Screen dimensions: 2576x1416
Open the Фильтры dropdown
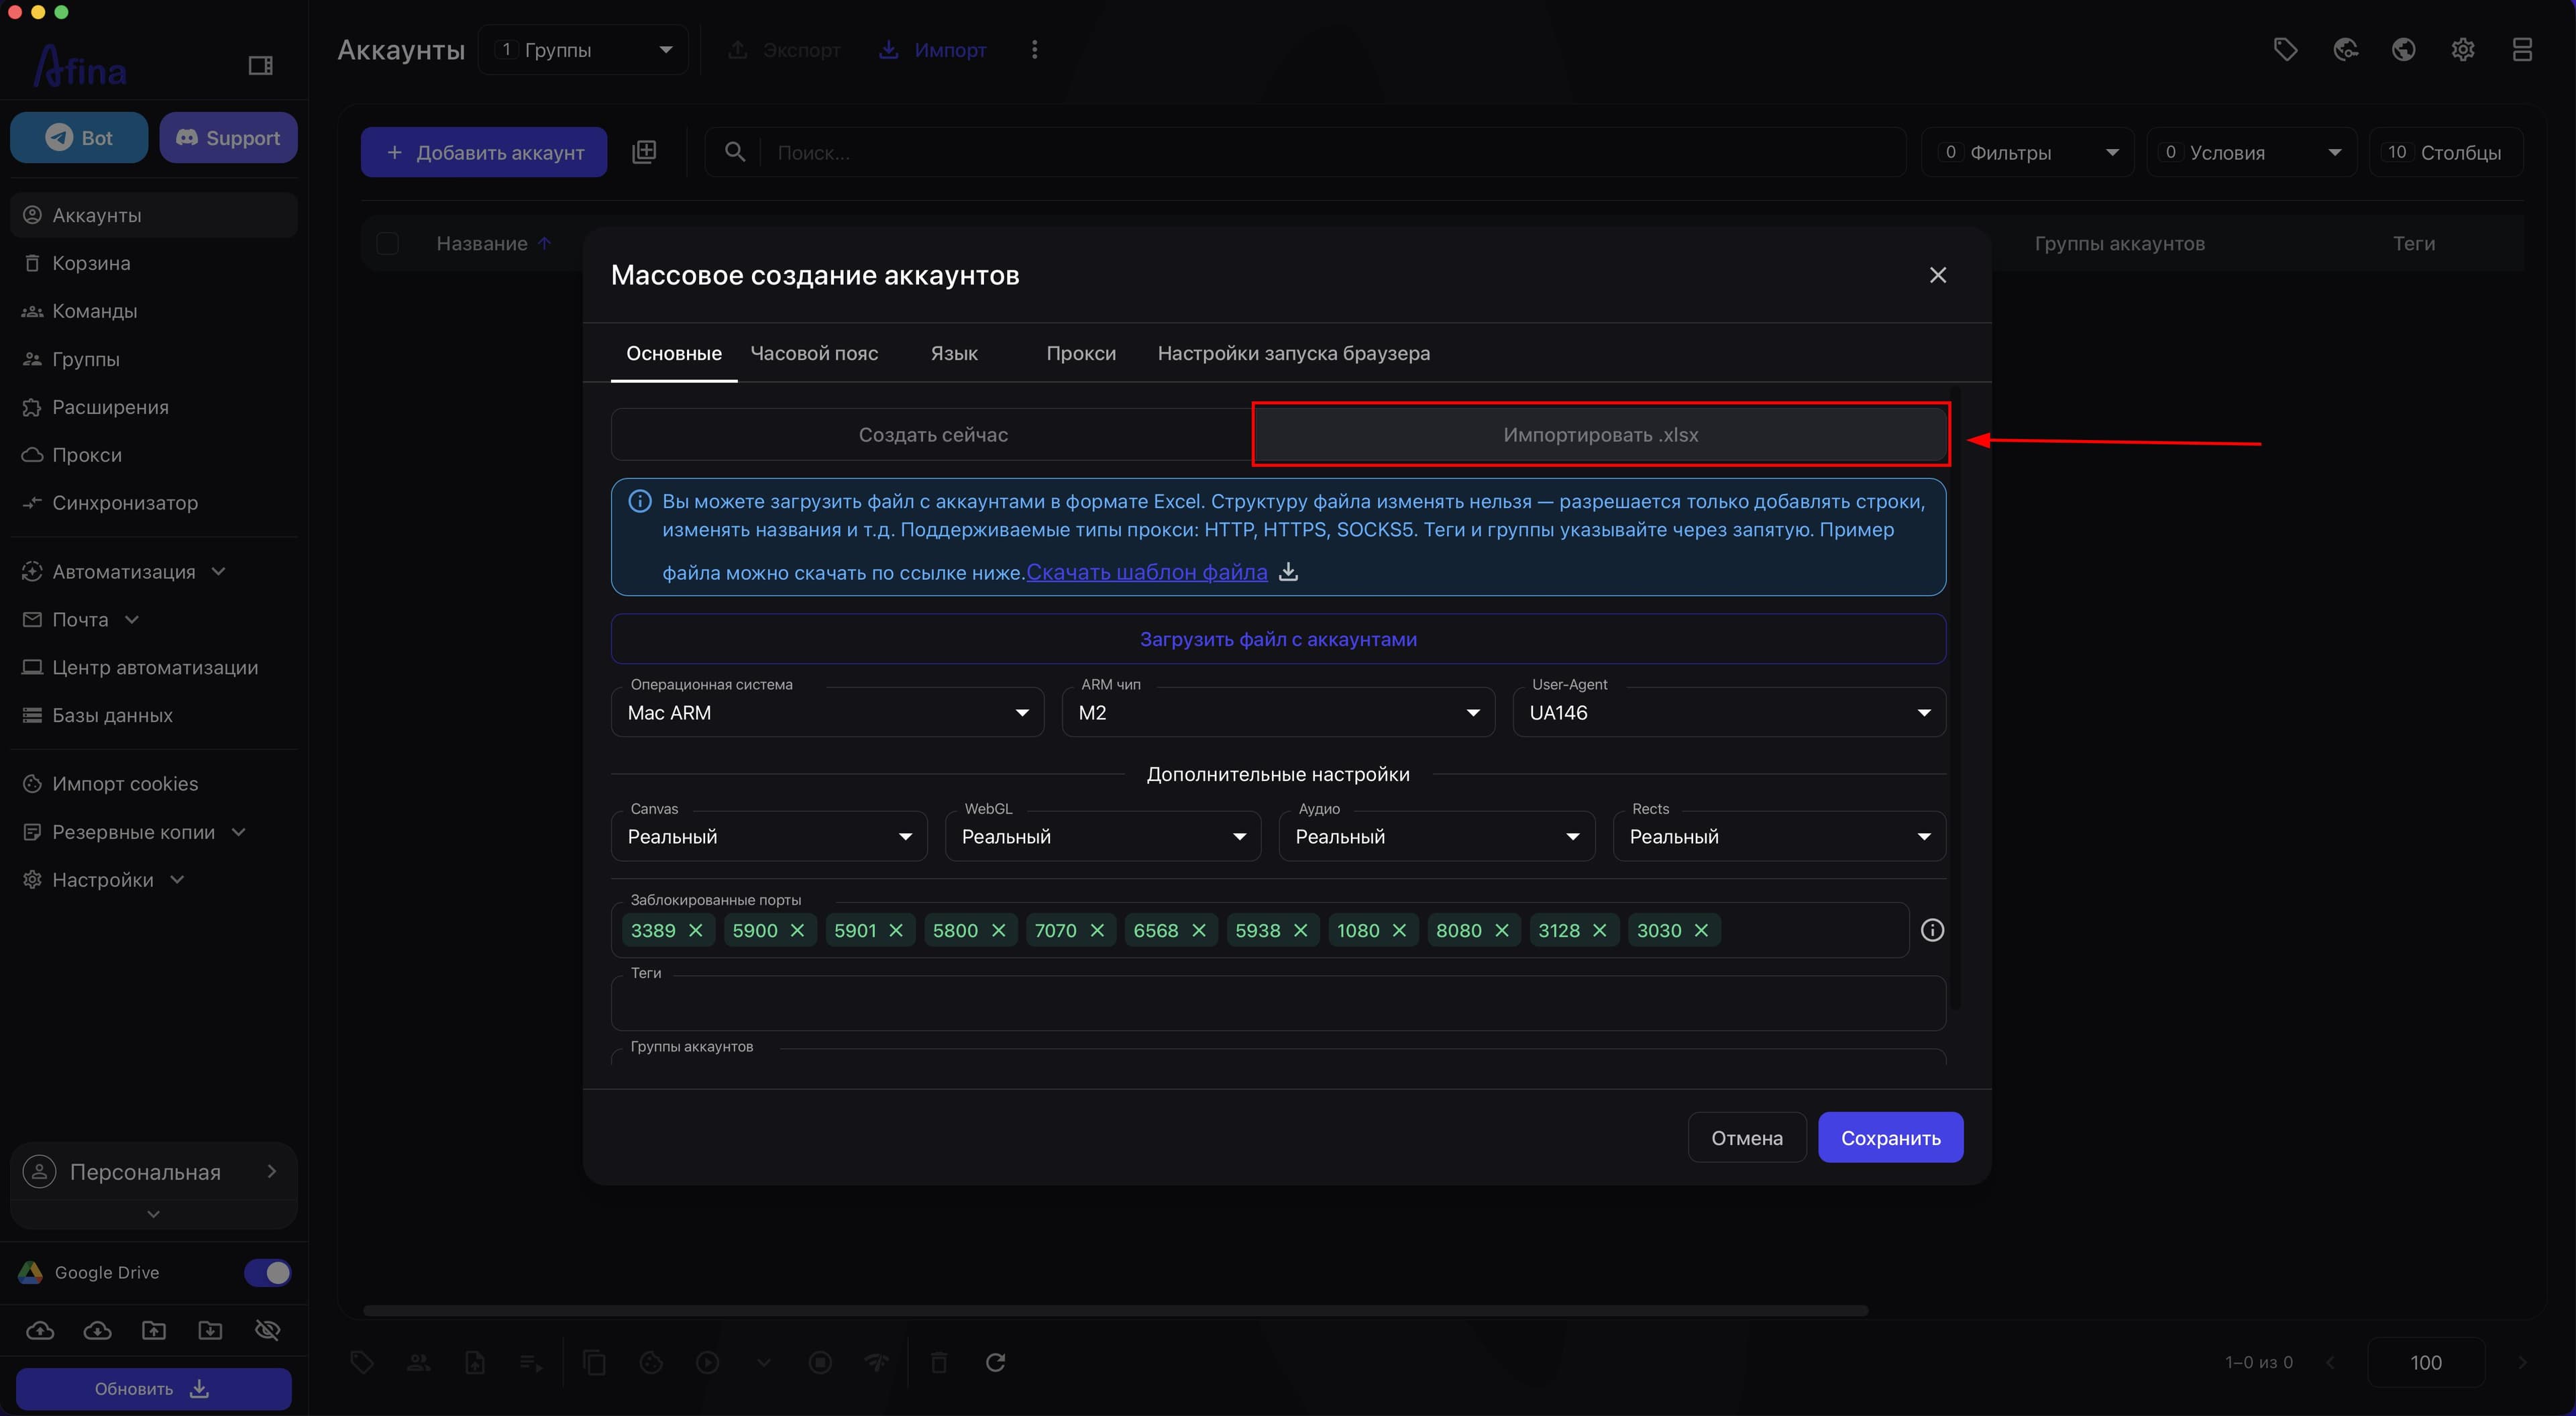click(2028, 152)
